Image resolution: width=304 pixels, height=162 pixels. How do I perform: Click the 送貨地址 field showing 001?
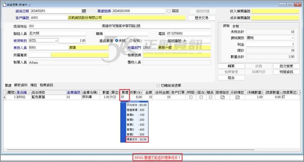point(47,26)
